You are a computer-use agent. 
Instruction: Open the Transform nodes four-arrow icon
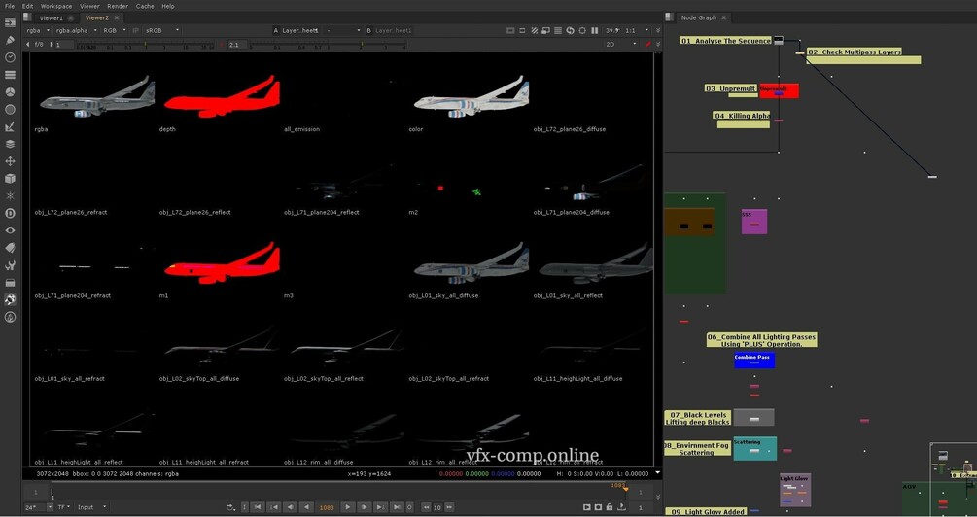10,161
